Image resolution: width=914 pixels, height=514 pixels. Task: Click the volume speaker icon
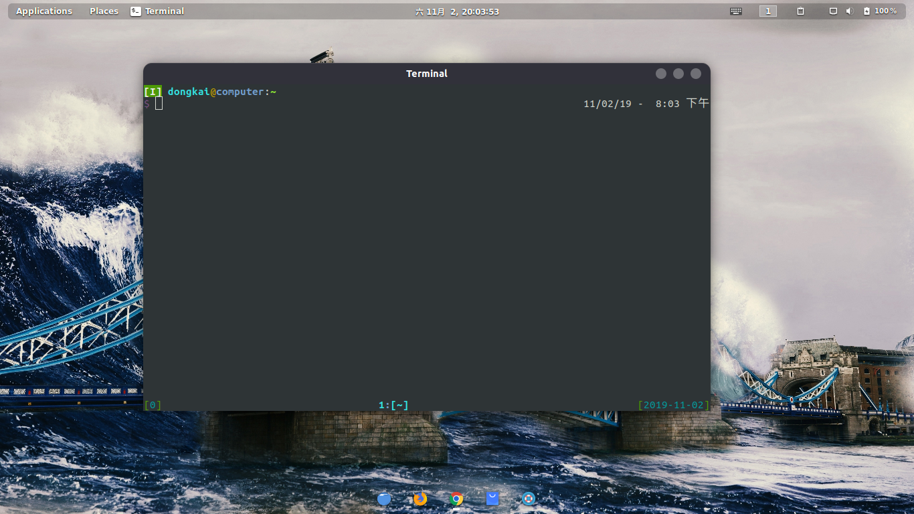(x=849, y=11)
